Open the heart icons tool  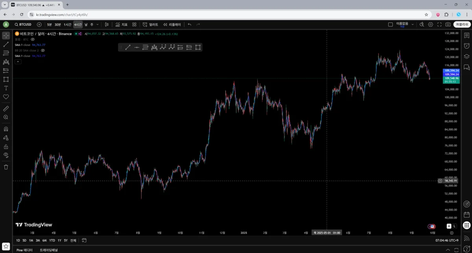click(x=6, y=97)
